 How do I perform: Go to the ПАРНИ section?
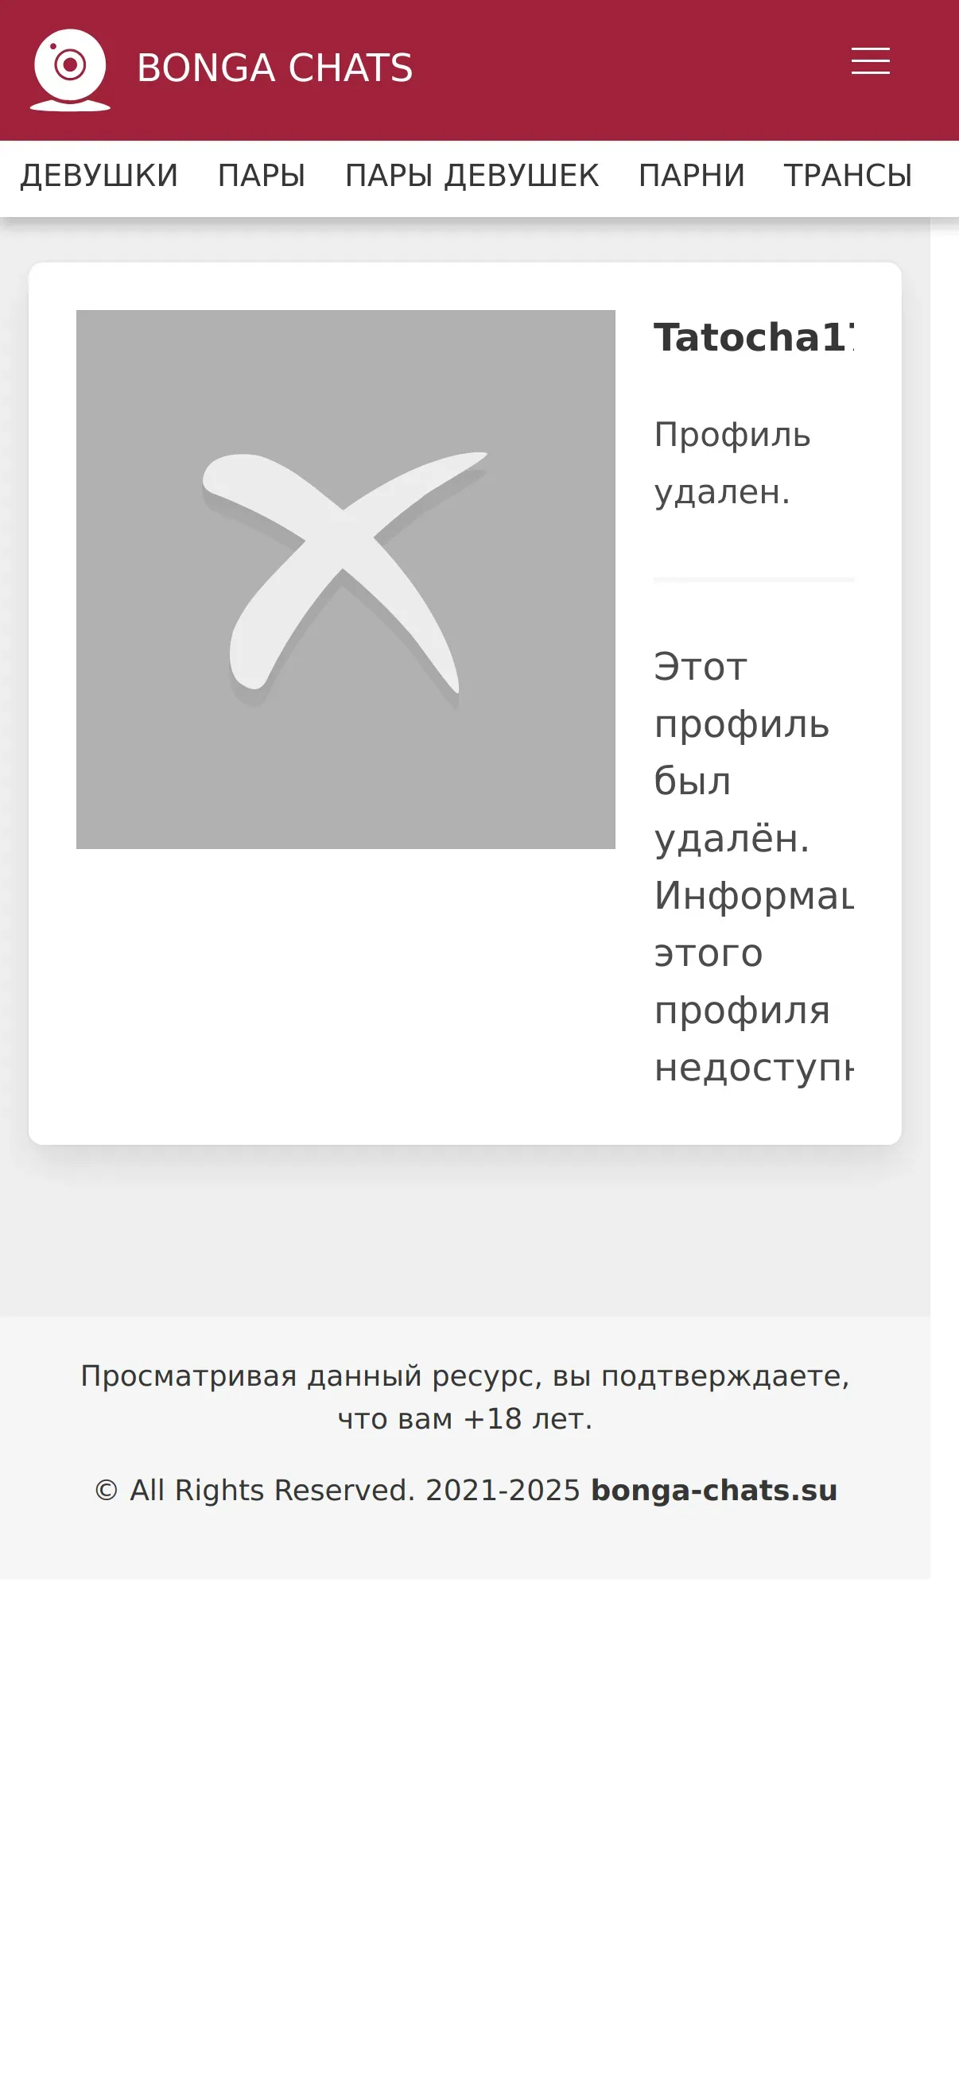[x=692, y=176]
